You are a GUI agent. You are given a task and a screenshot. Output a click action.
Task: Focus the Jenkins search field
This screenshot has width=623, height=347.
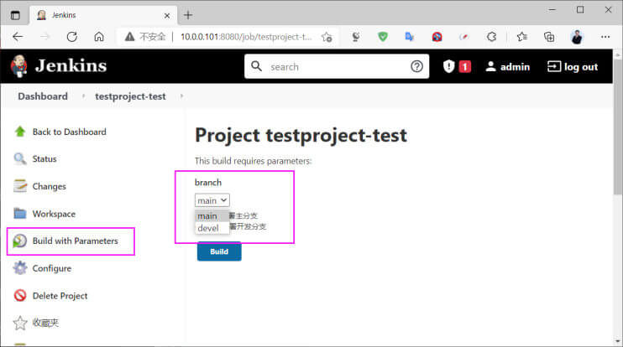click(x=337, y=66)
